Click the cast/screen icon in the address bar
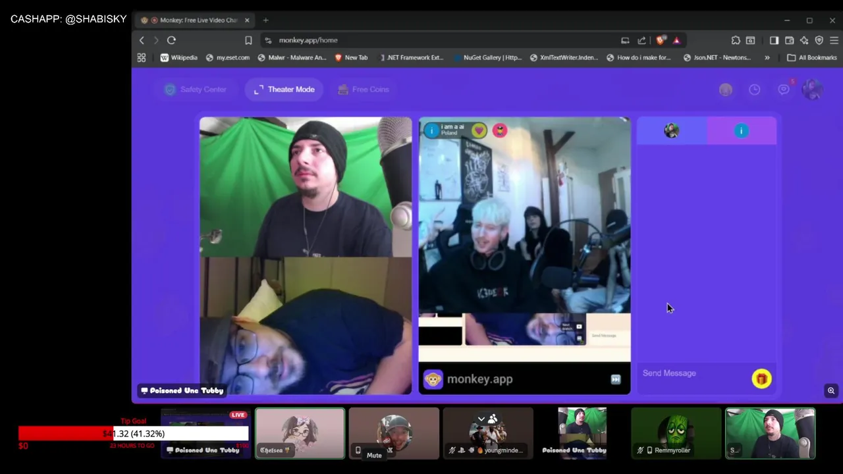 pos(625,40)
